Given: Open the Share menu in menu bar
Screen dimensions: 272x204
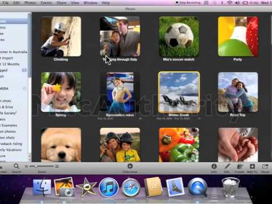Looking at the screenshot, I should tap(61, 3).
